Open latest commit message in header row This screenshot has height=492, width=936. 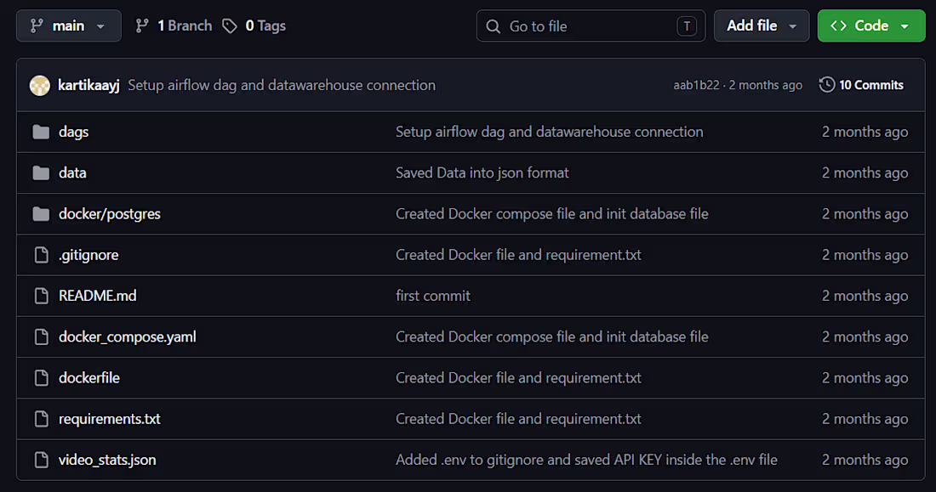(x=282, y=85)
